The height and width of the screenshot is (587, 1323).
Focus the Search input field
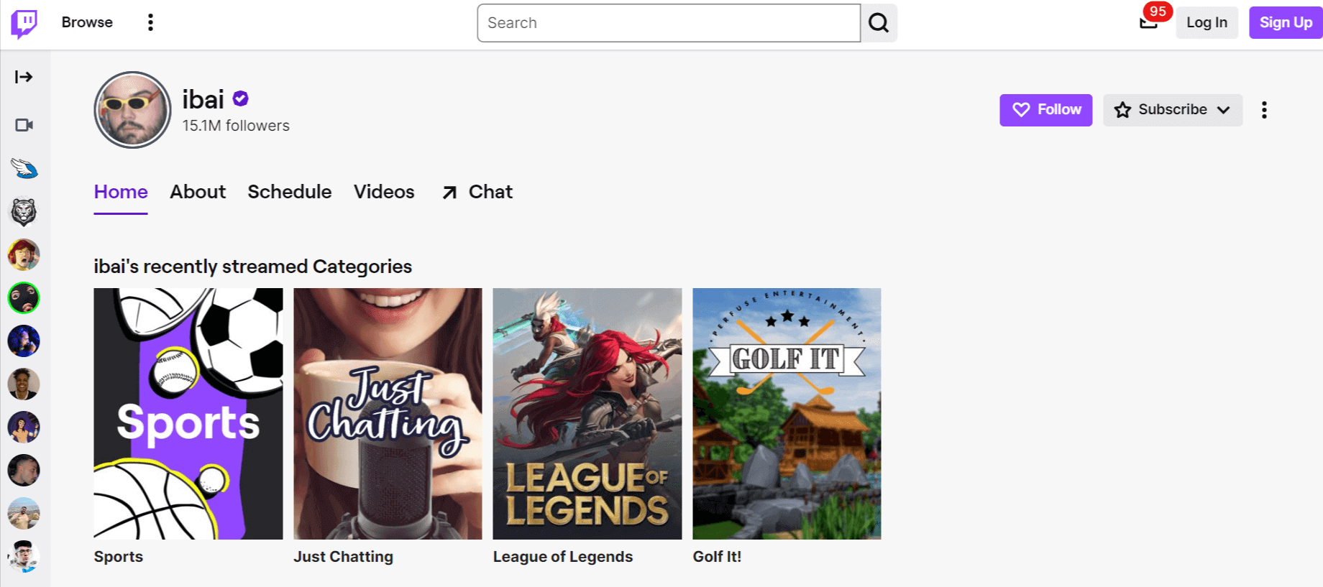click(669, 23)
